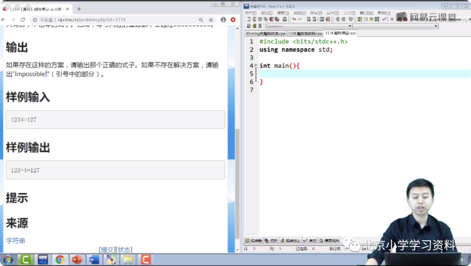Click Close All icon in Dev-C++ toolbar
This screenshot has width=471, height=266.
[x=277, y=19]
